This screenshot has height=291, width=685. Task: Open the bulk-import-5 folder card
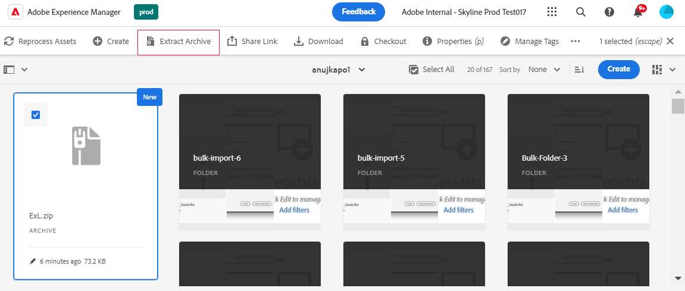pyautogui.click(x=414, y=162)
